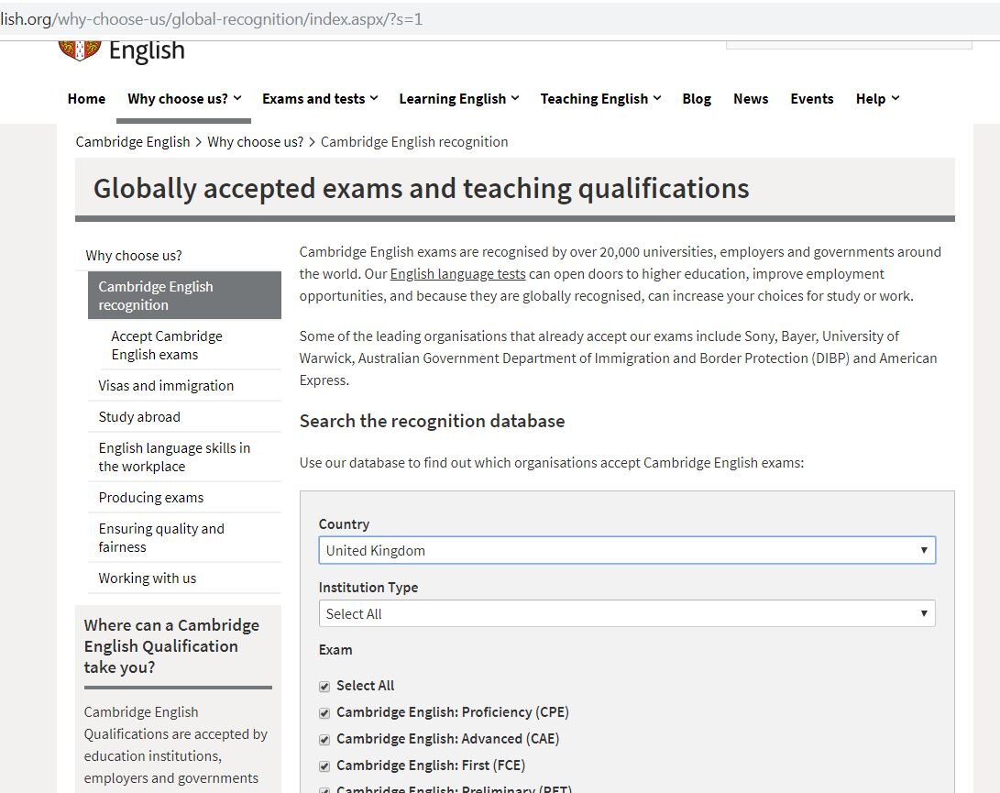Disable Cambridge English: Proficiency (CPE)

coord(324,712)
